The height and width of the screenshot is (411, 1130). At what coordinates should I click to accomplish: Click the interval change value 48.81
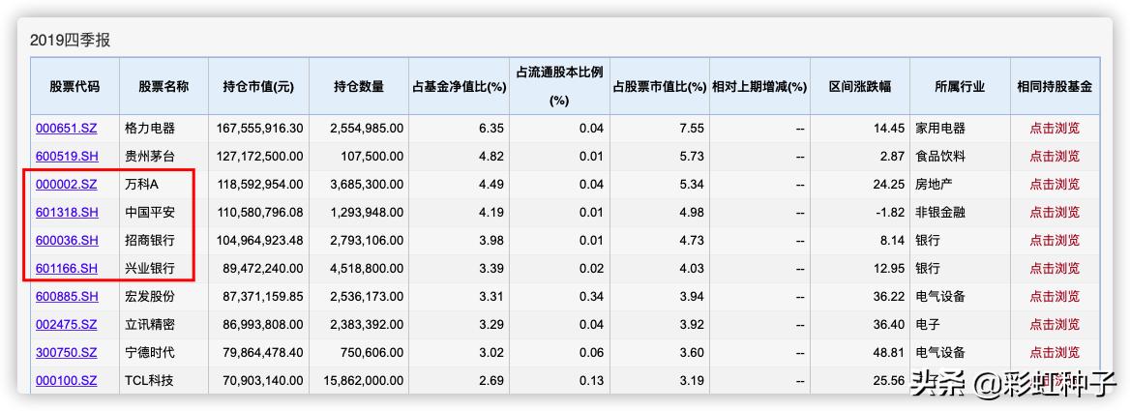pyautogui.click(x=888, y=353)
